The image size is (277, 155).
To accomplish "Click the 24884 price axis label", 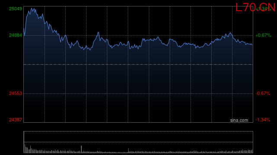I will pyautogui.click(x=16, y=35).
